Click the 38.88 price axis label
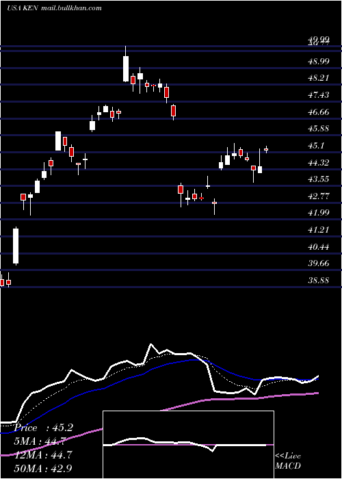The width and height of the screenshot is (342, 479). [x=319, y=281]
